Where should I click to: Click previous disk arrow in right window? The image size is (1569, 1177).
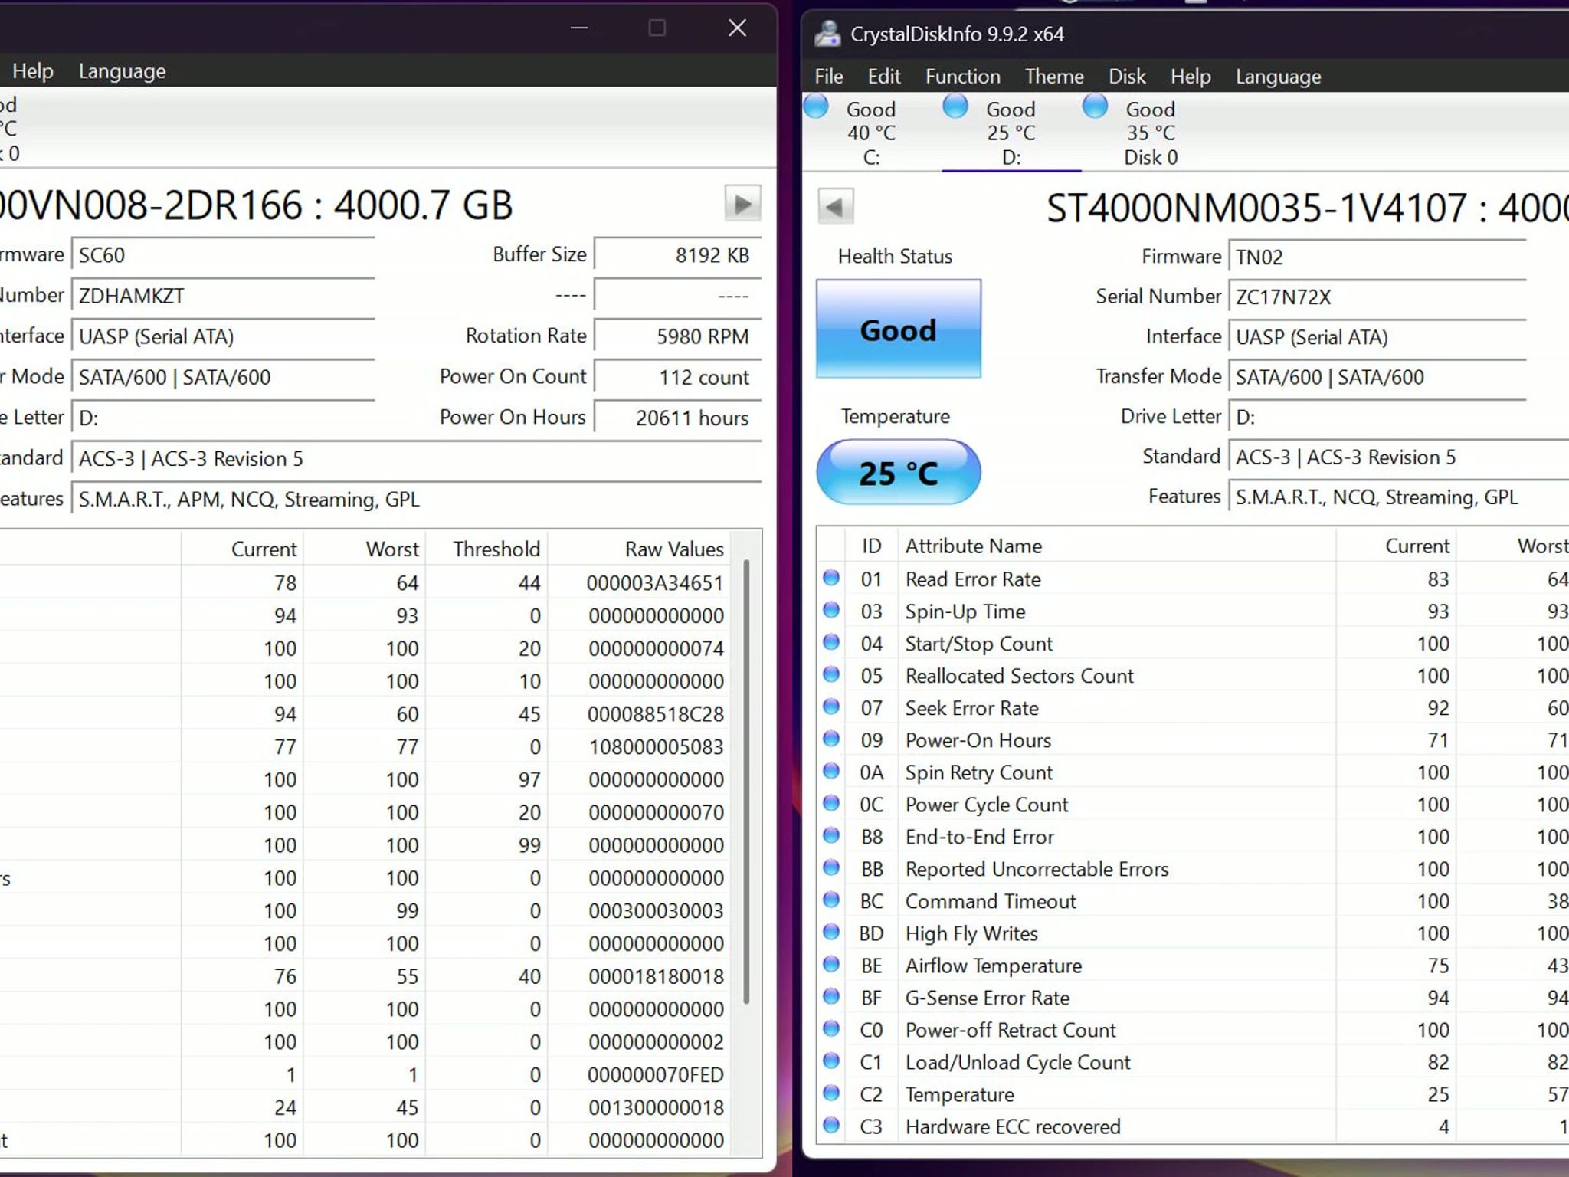coord(835,206)
